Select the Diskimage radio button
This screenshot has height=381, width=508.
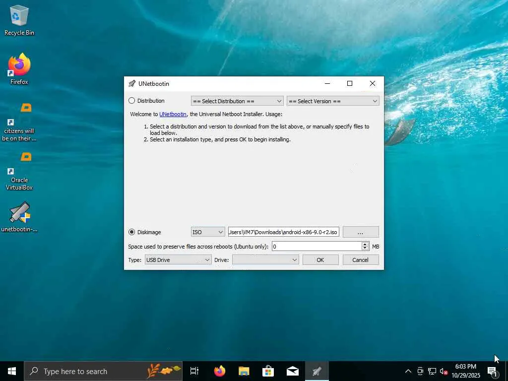[131, 232]
